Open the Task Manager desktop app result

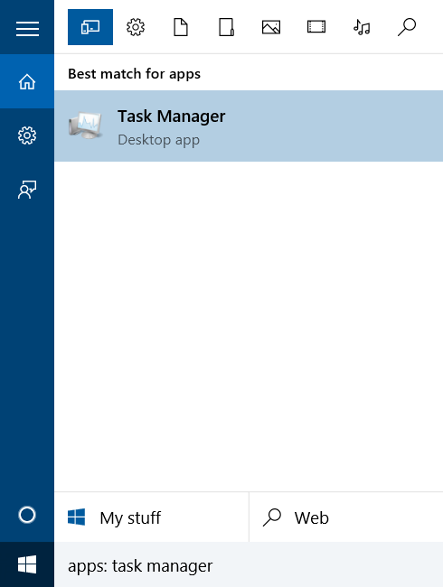pyautogui.click(x=249, y=126)
